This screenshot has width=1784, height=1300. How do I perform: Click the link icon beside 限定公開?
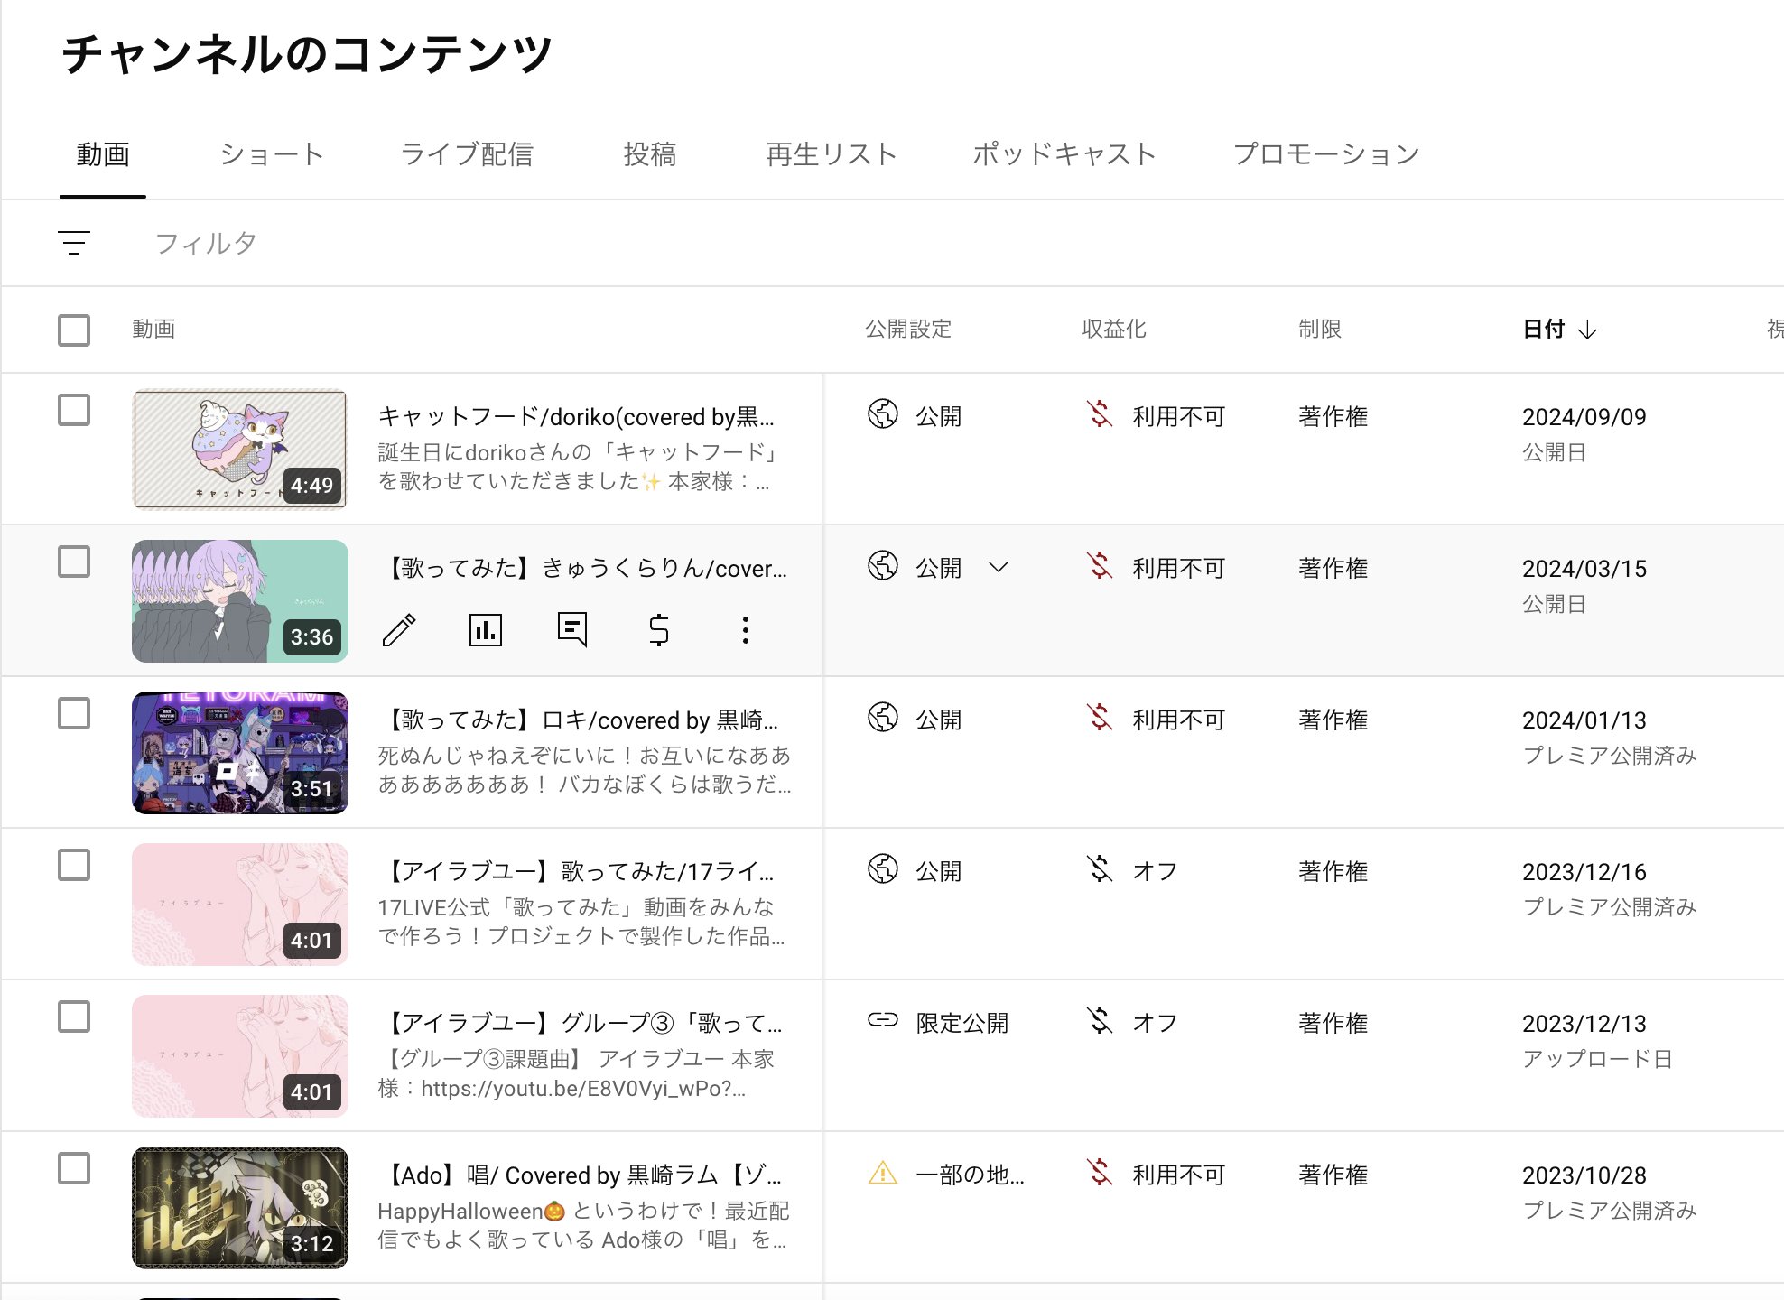(x=882, y=1021)
